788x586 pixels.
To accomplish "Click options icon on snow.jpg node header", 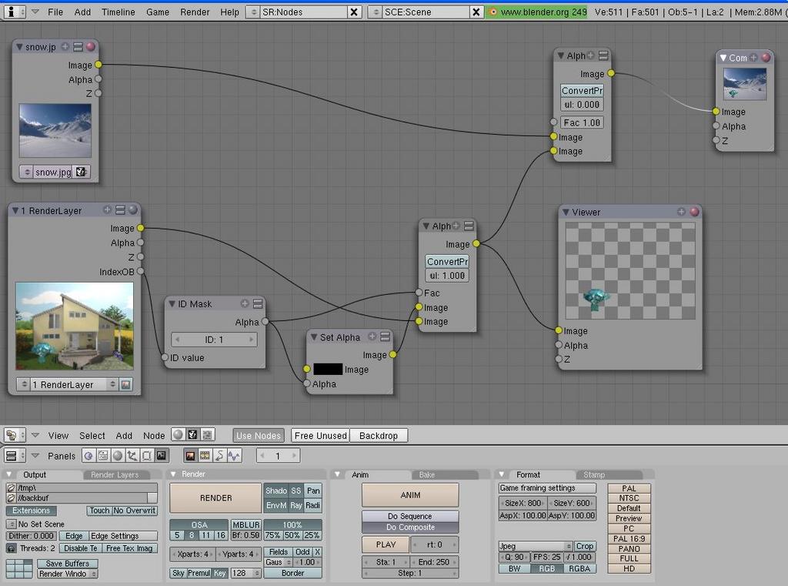I will pos(78,47).
